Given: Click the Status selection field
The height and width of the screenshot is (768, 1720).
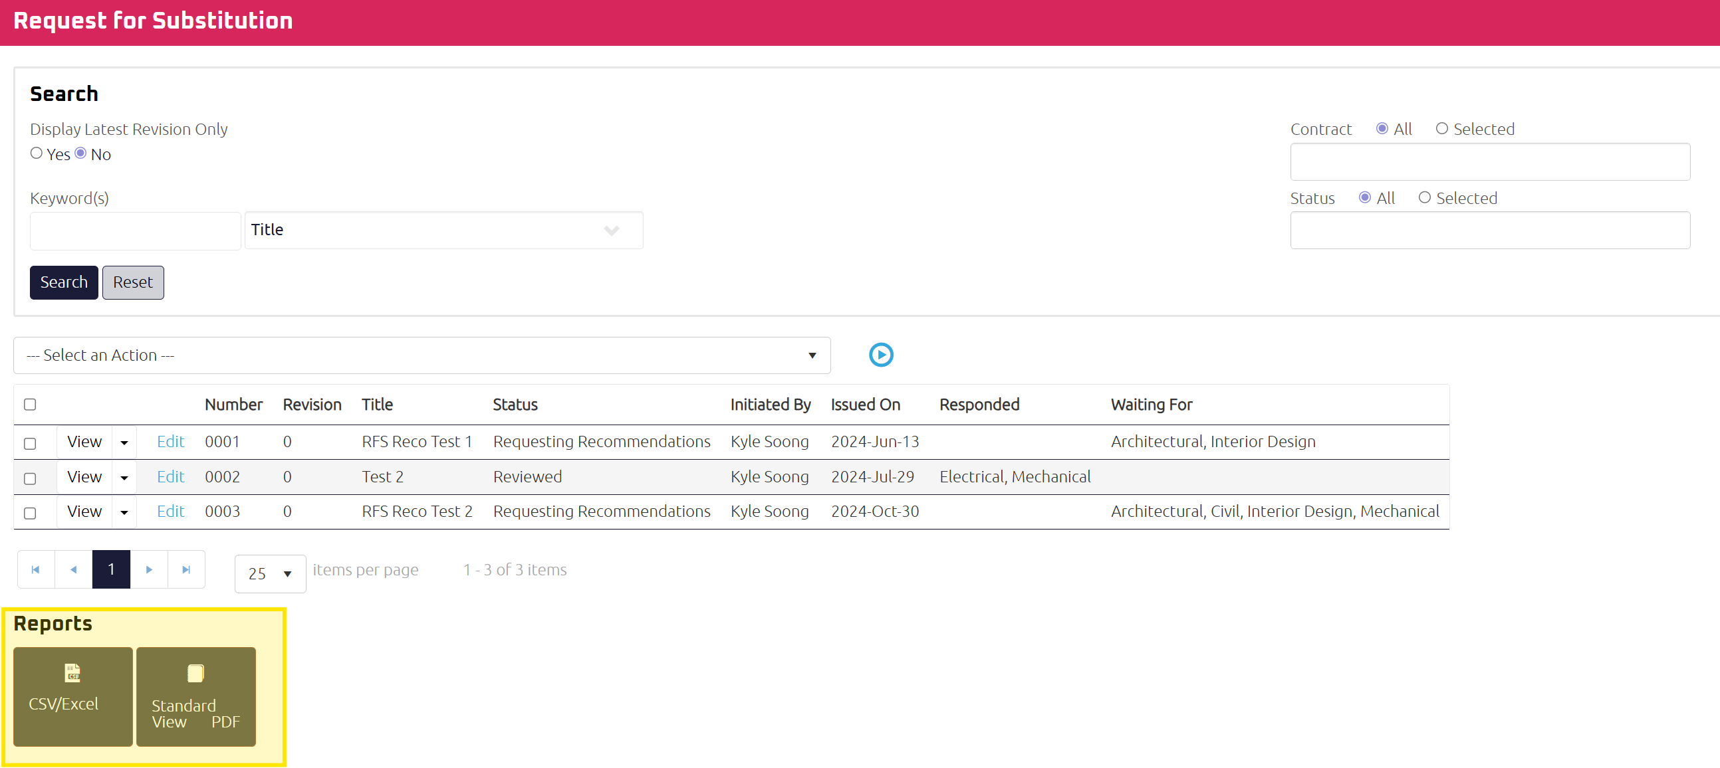Looking at the screenshot, I should coord(1490,230).
